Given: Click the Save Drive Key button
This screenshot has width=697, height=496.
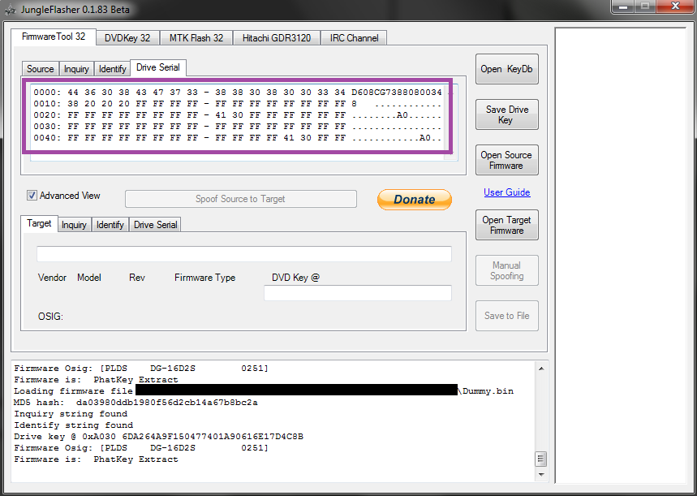Looking at the screenshot, I should [507, 114].
